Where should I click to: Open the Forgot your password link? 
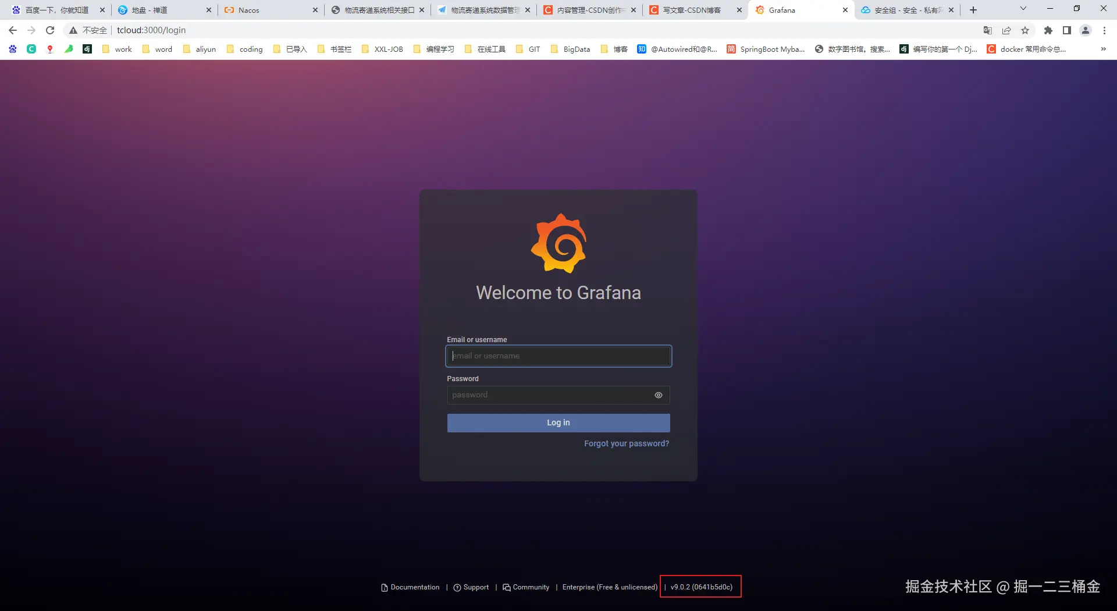coord(627,443)
